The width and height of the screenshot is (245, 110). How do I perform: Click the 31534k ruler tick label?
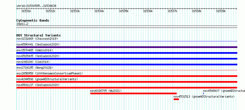[x=99, y=11]
